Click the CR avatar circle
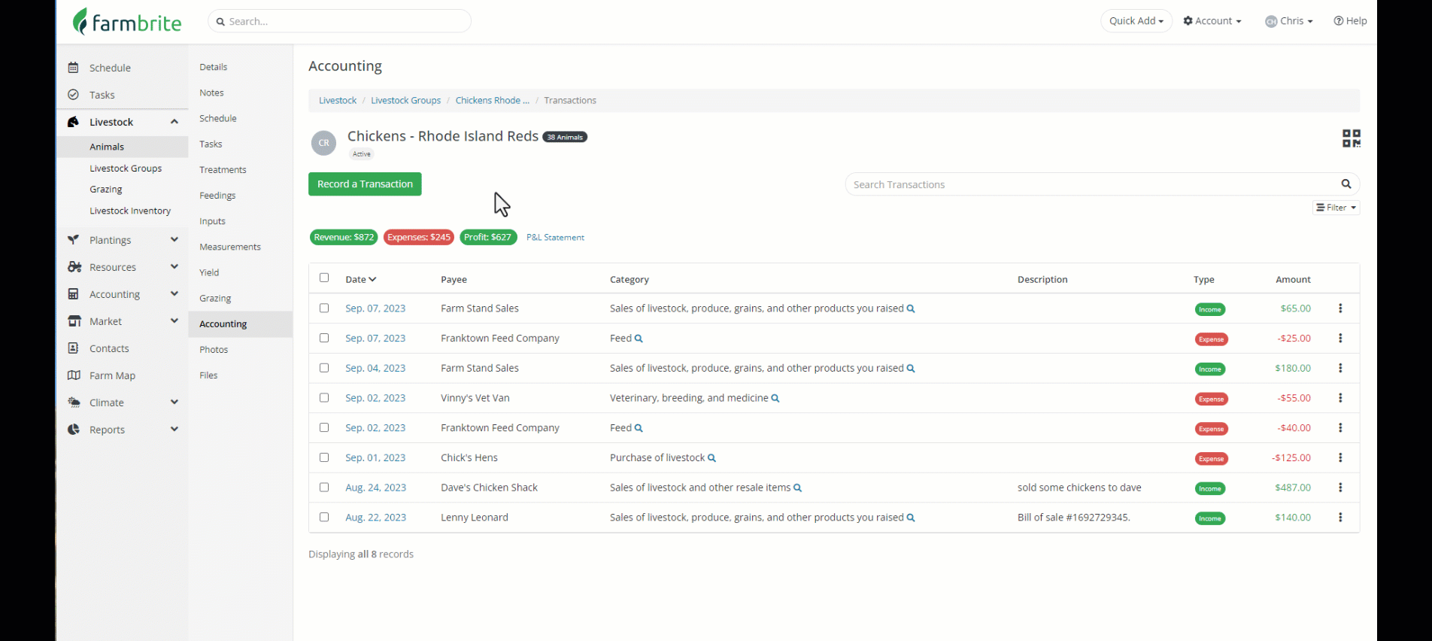 [x=324, y=143]
